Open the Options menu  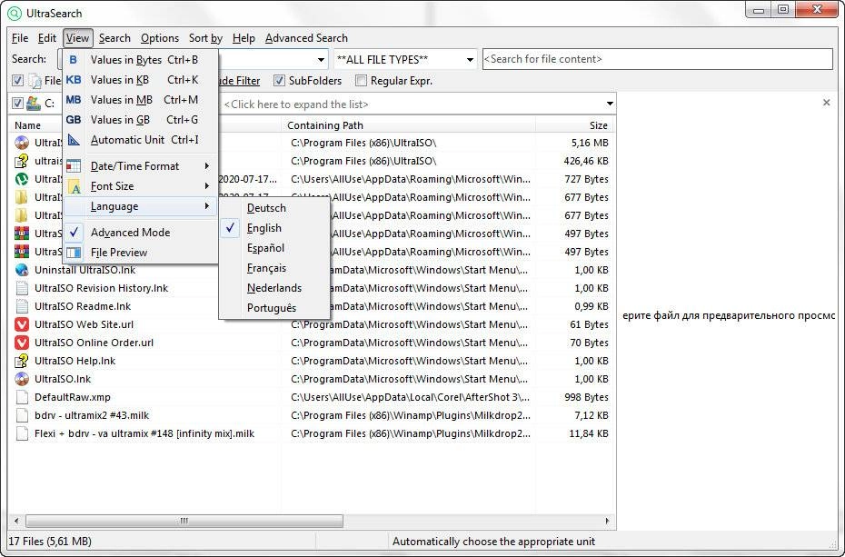pos(160,38)
